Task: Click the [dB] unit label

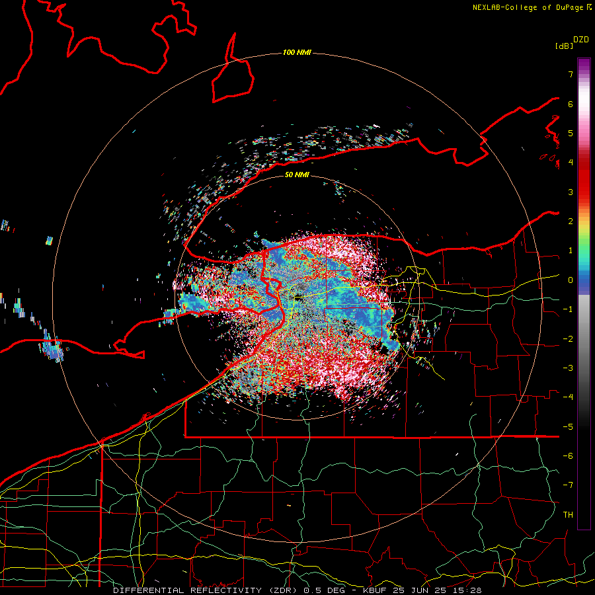Action: tap(564, 46)
